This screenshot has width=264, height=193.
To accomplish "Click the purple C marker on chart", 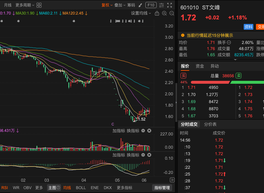I will coord(113,124).
